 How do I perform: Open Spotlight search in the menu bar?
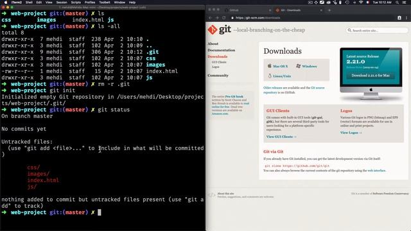tap(397, 3)
